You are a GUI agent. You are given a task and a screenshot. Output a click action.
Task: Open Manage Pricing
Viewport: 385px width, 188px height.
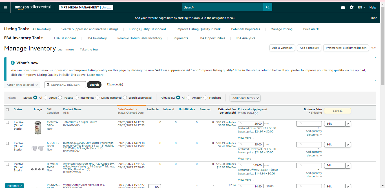[282, 29]
